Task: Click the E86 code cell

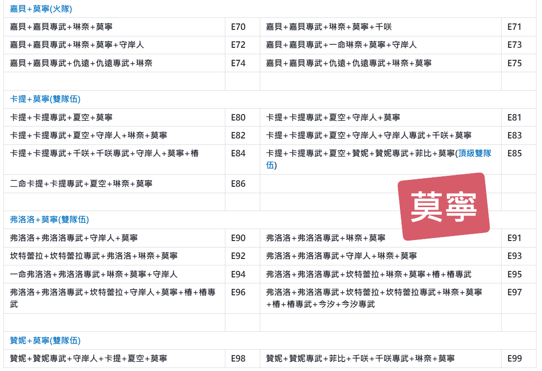Action: pos(238,184)
